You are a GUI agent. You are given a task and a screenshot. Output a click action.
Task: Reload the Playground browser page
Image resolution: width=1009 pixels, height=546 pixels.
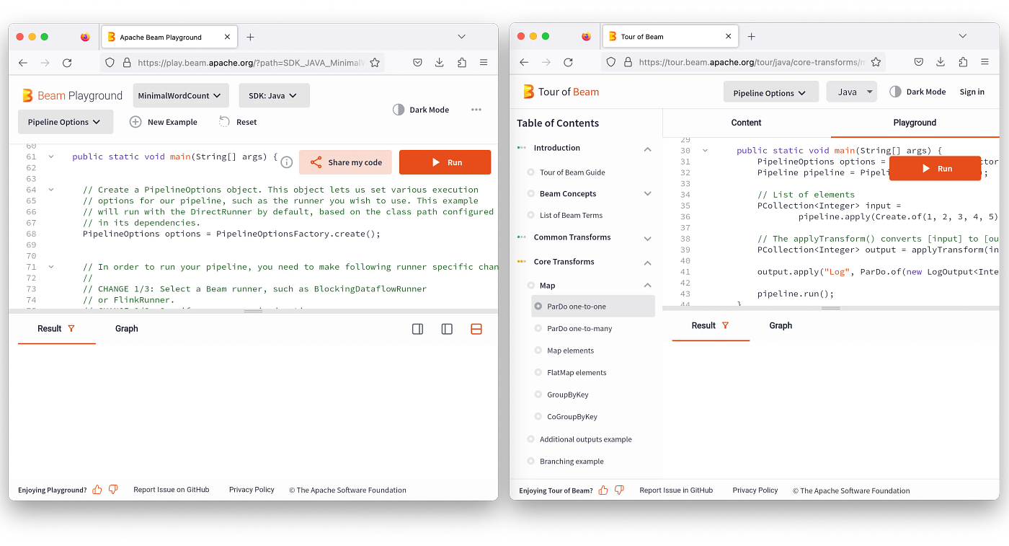tap(67, 63)
